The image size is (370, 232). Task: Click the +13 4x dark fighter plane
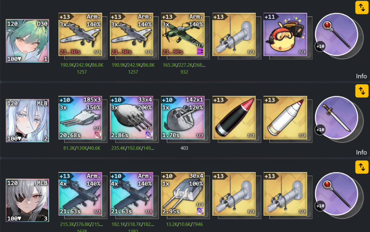click(x=80, y=194)
